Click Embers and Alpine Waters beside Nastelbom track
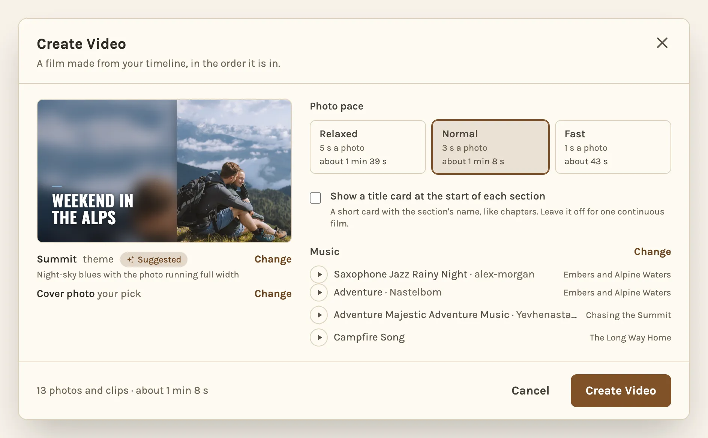The height and width of the screenshot is (438, 708). pos(617,293)
